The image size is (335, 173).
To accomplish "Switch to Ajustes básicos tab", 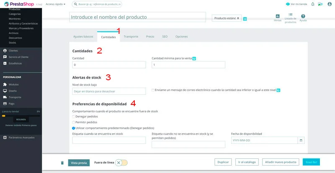I will (83, 36).
